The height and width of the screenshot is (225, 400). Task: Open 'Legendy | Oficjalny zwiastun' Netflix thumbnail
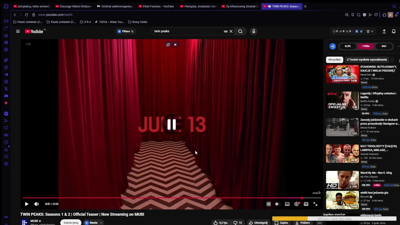(342, 101)
